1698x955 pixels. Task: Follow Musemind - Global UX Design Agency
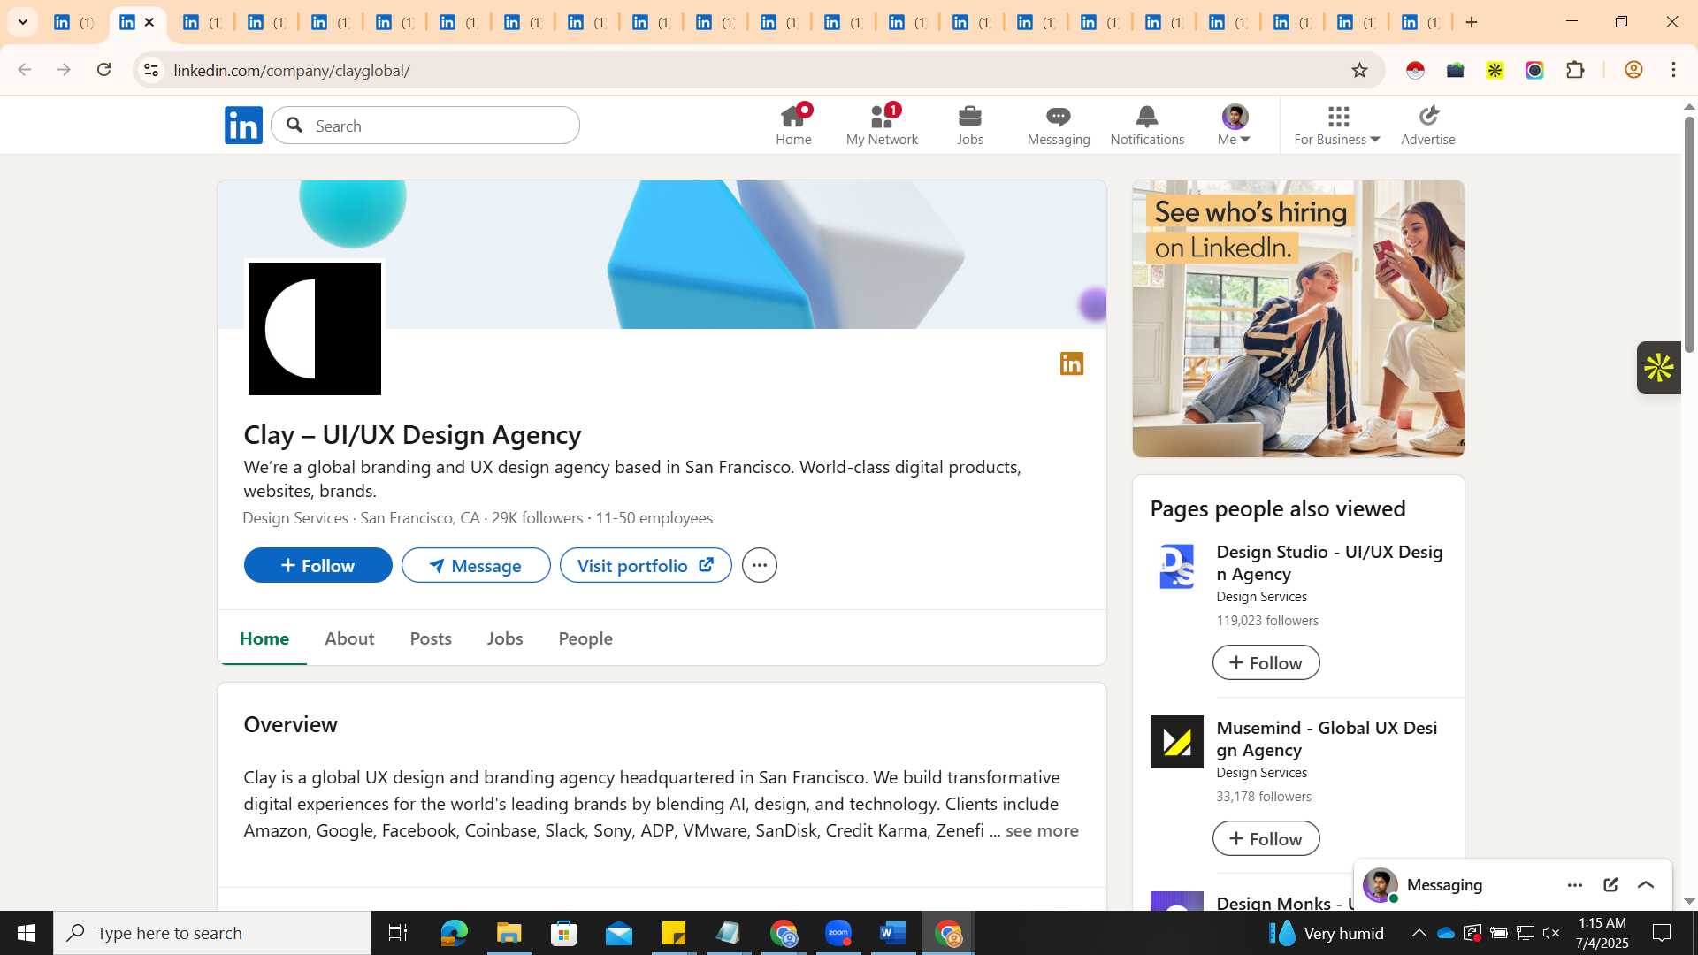click(1266, 838)
